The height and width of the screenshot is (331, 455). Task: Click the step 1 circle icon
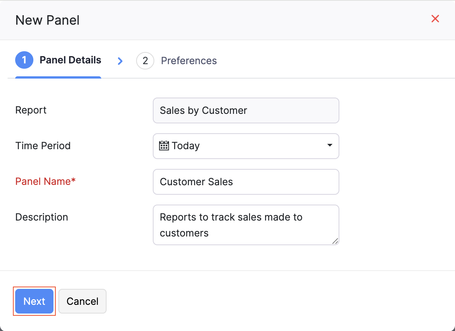[x=24, y=60]
